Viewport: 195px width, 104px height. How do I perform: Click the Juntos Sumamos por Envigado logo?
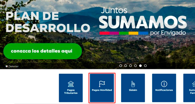tap(143, 22)
